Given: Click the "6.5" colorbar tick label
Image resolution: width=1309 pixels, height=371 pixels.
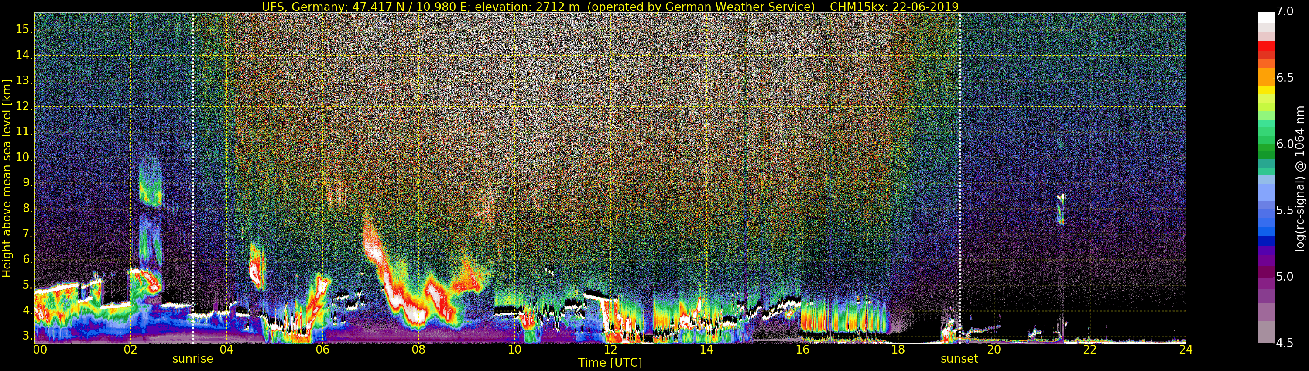Looking at the screenshot, I should coord(1285,77).
